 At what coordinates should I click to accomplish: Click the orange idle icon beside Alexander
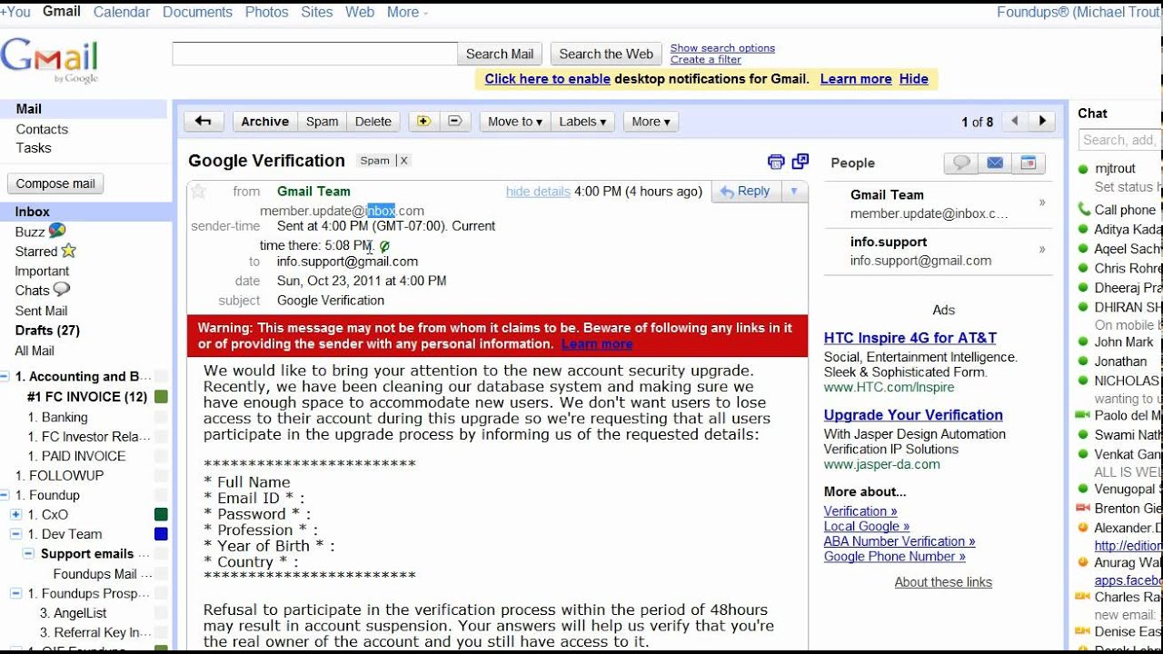tap(1083, 527)
